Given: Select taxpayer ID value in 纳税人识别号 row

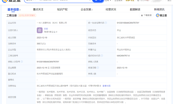Looking at the screenshot, I should coord(48,62).
